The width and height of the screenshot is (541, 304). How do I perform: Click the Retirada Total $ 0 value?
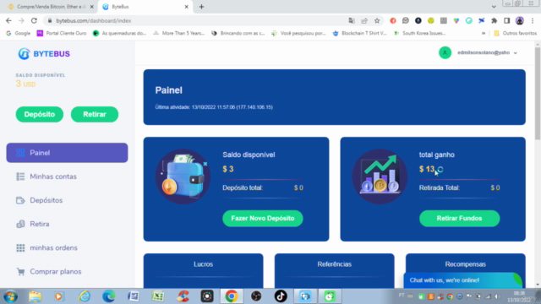coord(495,187)
